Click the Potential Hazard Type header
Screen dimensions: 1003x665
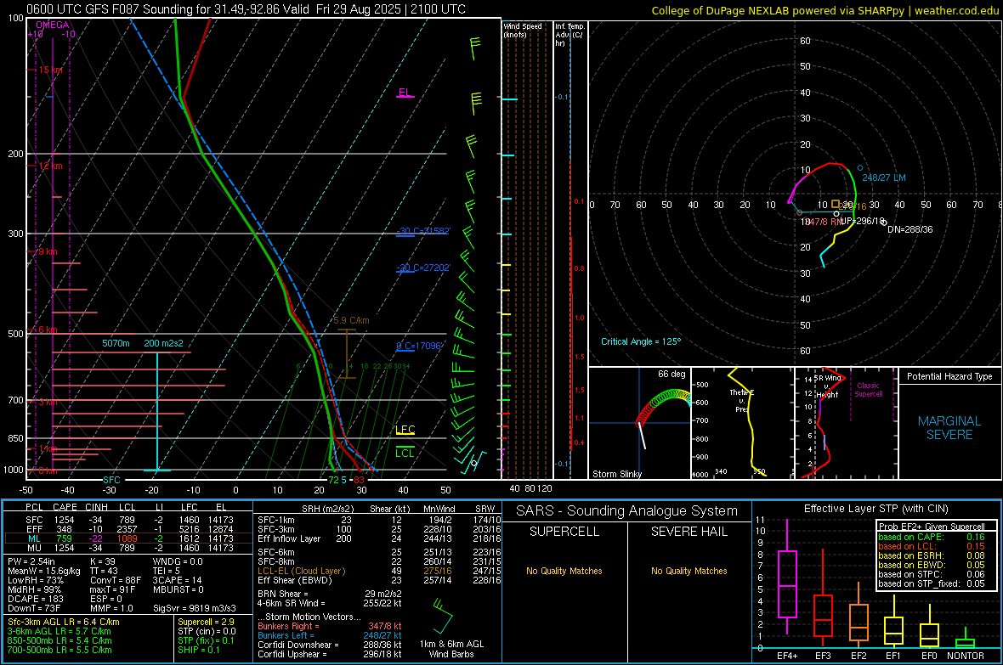(x=949, y=376)
